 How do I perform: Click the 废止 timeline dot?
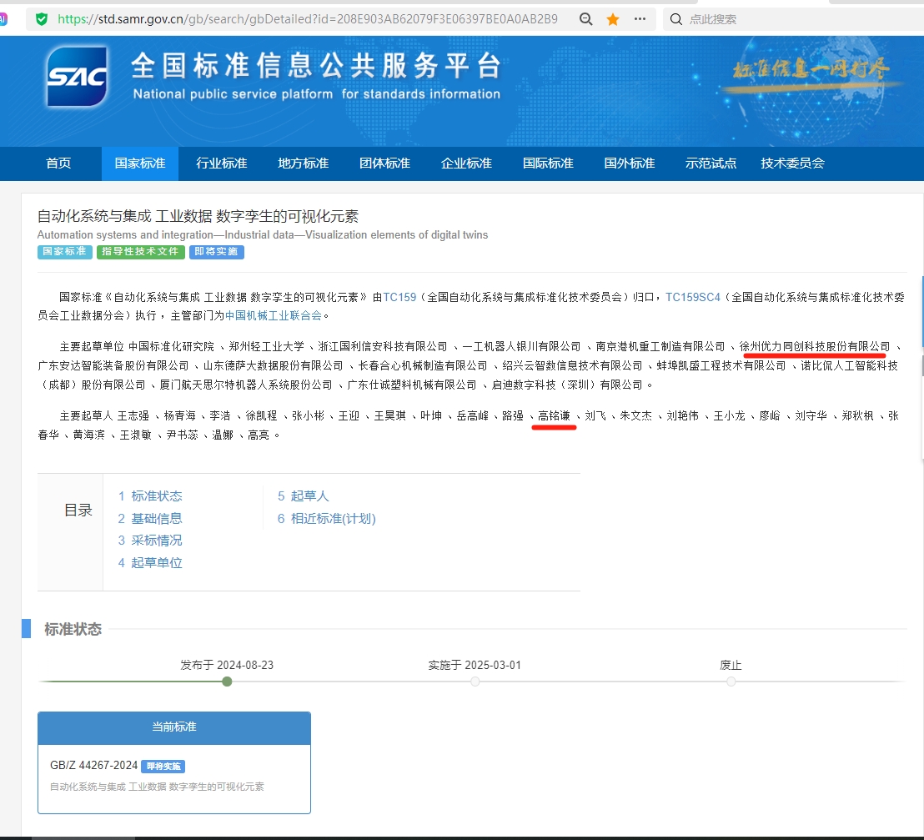coord(731,682)
